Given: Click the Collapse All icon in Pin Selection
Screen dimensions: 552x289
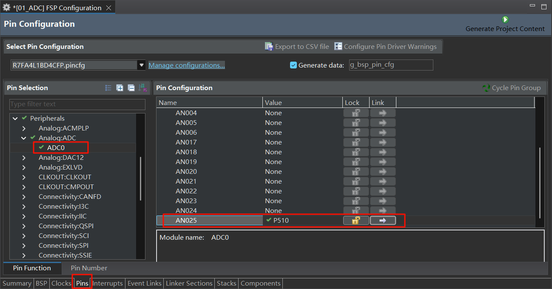Looking at the screenshot, I should click(131, 88).
